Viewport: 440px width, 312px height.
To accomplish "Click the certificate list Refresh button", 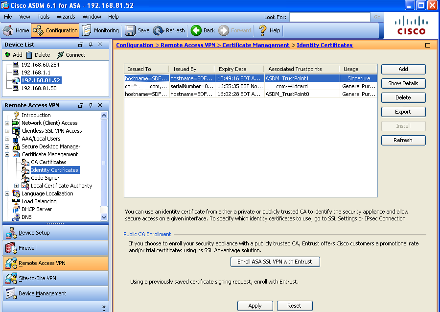I will pyautogui.click(x=403, y=140).
